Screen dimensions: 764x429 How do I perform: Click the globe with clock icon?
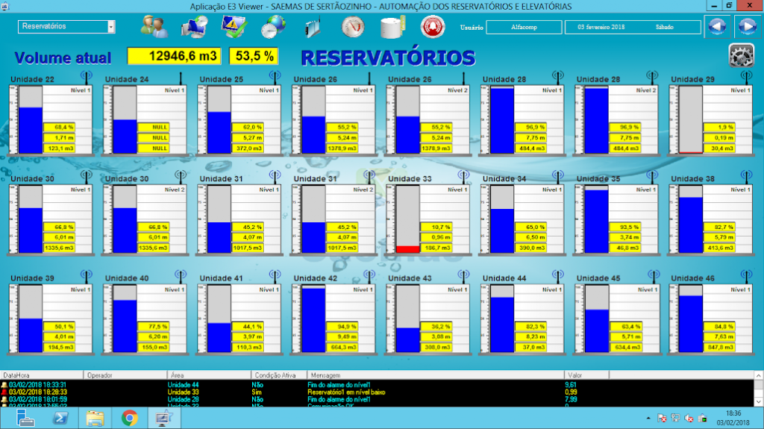(x=272, y=27)
